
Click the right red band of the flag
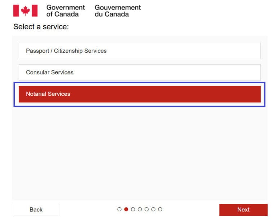tap(35, 11)
